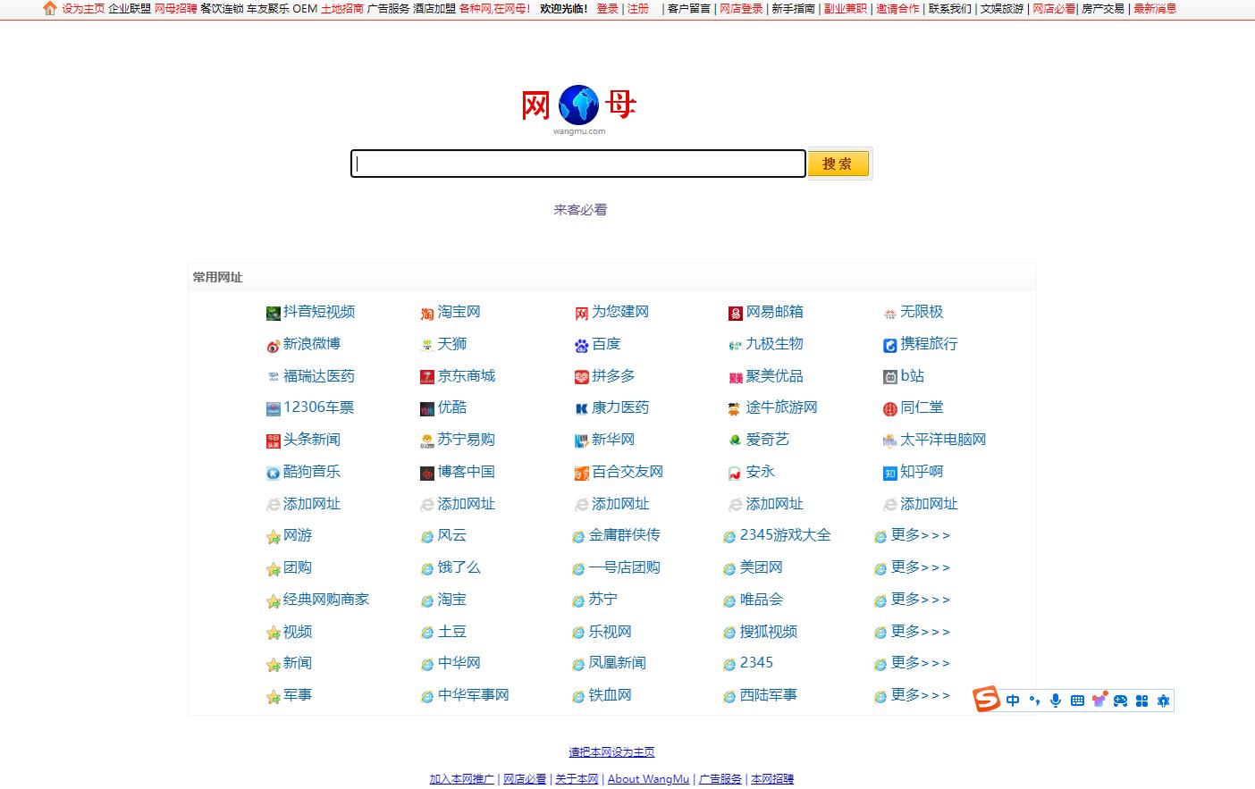
Task: Click the 携程旅行 favicon
Action: tap(890, 345)
